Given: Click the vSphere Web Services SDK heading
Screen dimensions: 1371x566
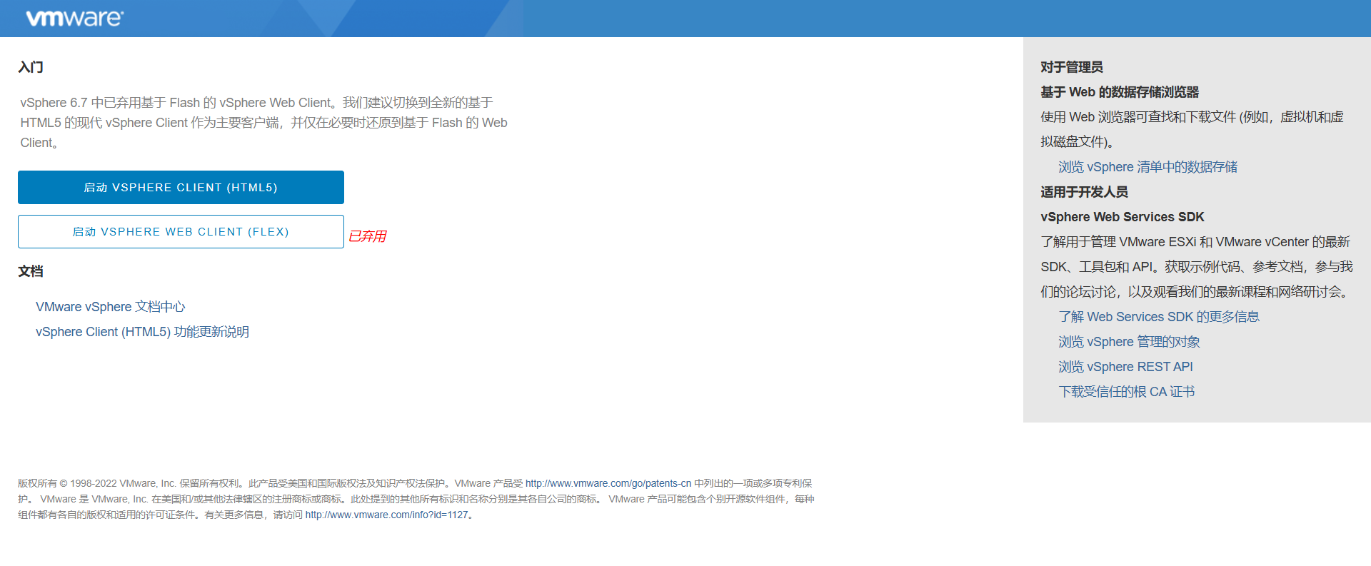Looking at the screenshot, I should (1123, 217).
